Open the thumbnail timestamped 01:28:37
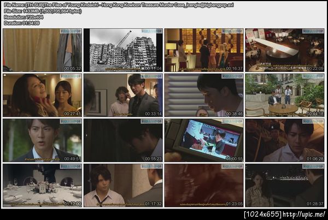 click(285, 185)
